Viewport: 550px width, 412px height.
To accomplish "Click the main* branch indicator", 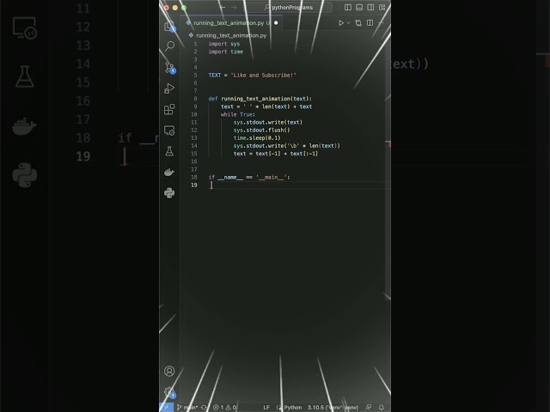I will click(x=187, y=407).
